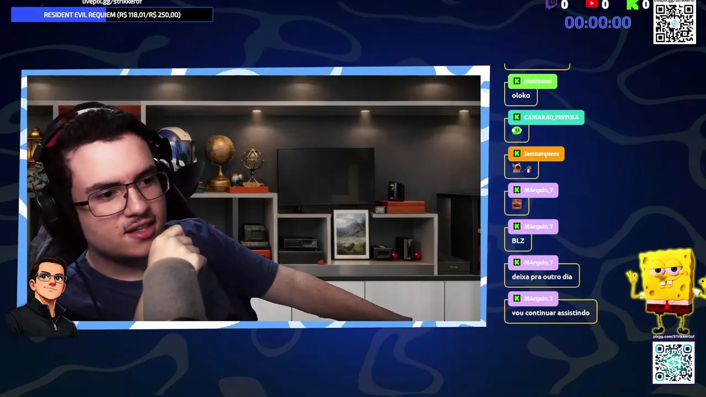Select username CAMARAO_PISTOL4 in chat

coord(551,117)
